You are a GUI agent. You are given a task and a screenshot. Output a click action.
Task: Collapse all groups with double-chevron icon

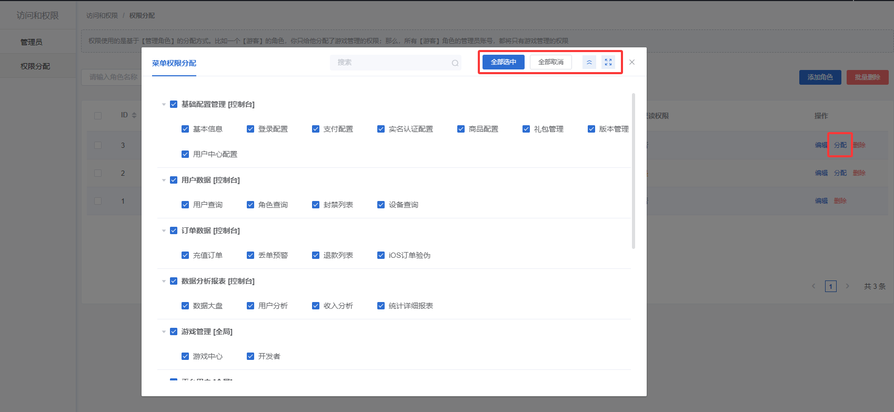point(589,62)
